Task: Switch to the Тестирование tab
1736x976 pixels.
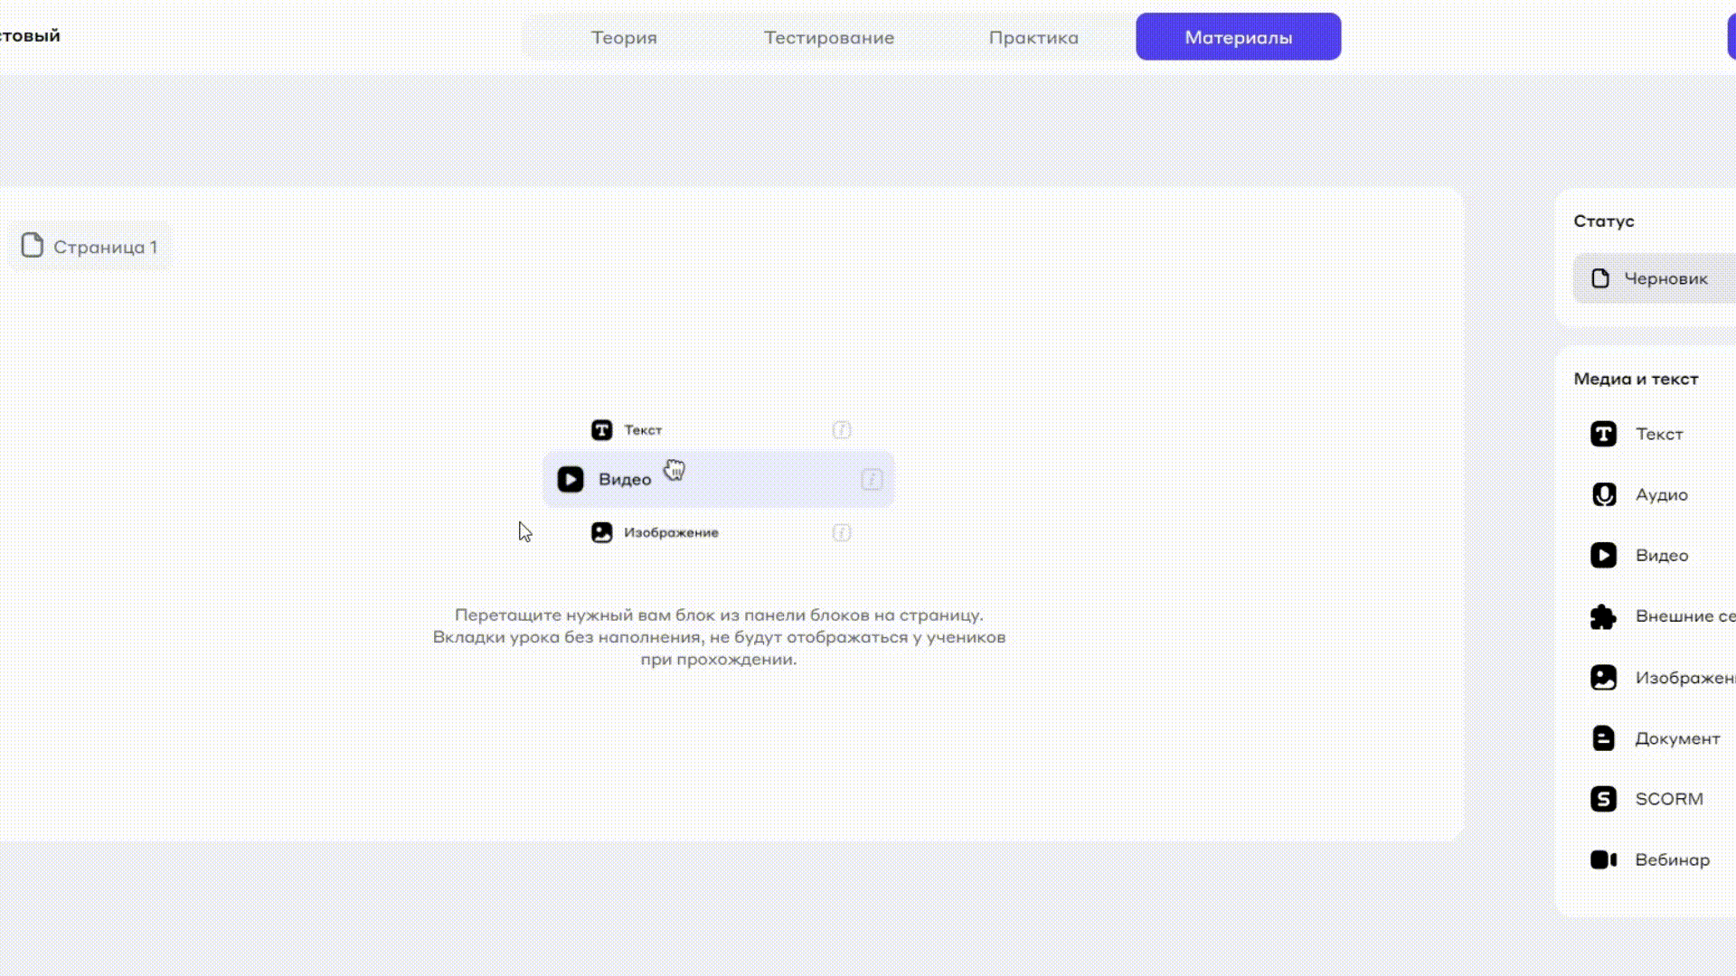Action: click(x=828, y=38)
